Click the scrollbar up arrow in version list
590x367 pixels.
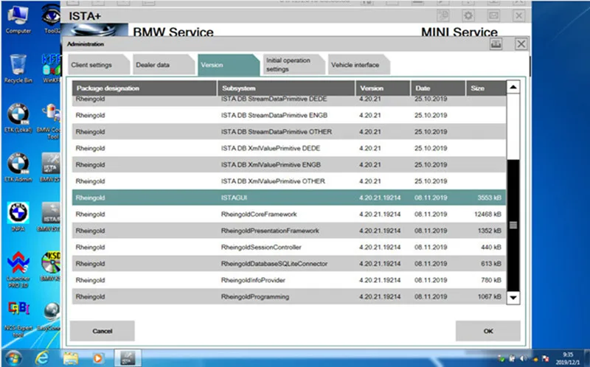[513, 88]
